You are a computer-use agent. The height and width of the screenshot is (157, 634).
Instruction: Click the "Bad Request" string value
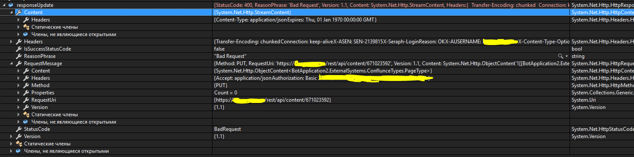click(x=230, y=56)
